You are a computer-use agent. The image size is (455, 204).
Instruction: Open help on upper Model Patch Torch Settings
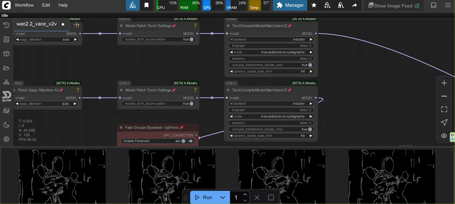point(195,26)
